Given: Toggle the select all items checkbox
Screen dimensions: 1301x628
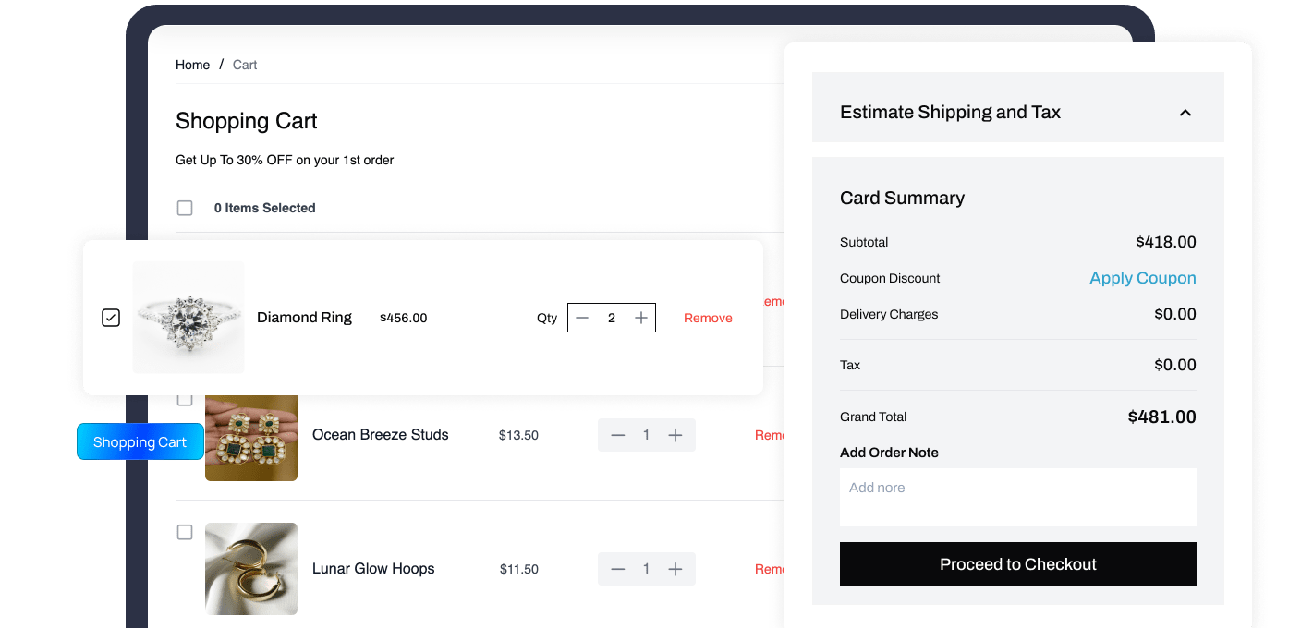Looking at the screenshot, I should pos(185,209).
